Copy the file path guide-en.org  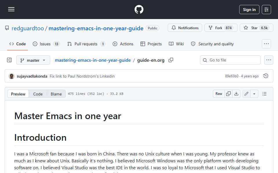(x=171, y=60)
